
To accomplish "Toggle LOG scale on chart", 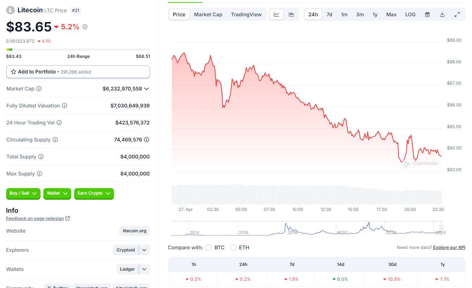I will 410,14.
